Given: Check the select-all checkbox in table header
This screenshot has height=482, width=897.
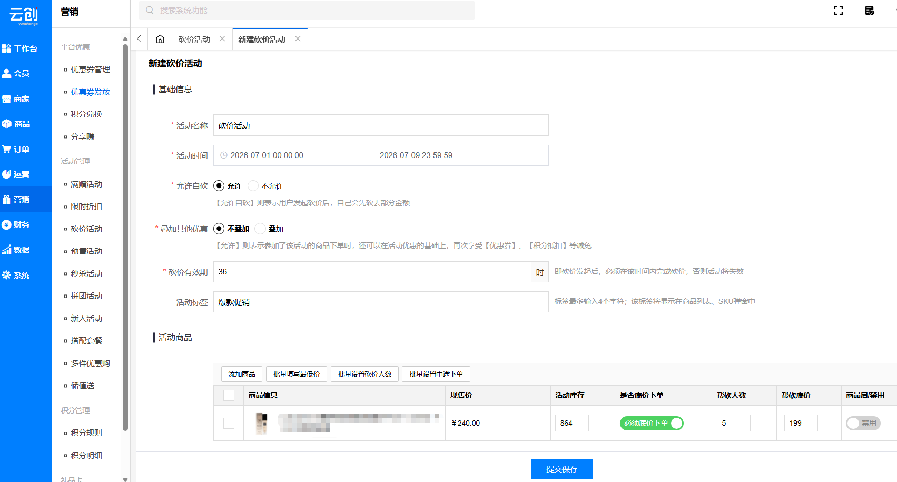Looking at the screenshot, I should [229, 395].
